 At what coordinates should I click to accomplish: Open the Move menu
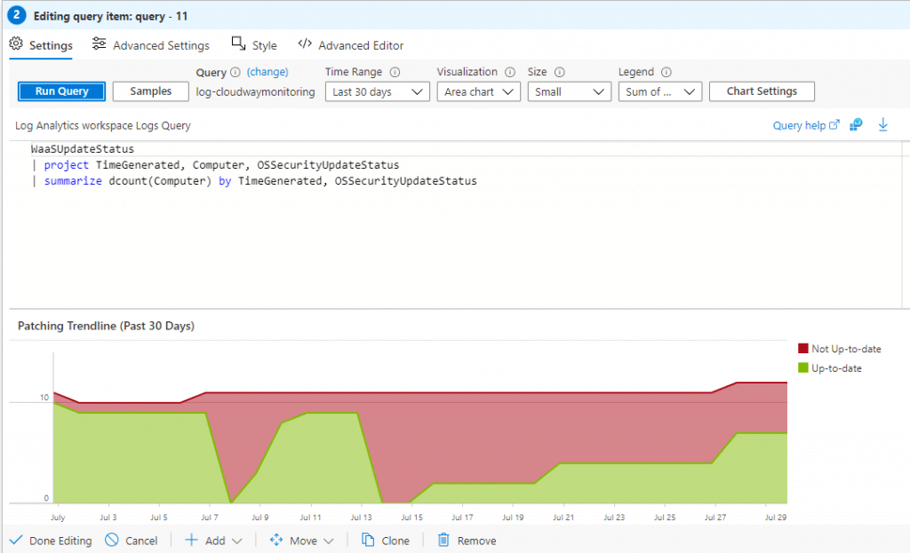click(302, 541)
